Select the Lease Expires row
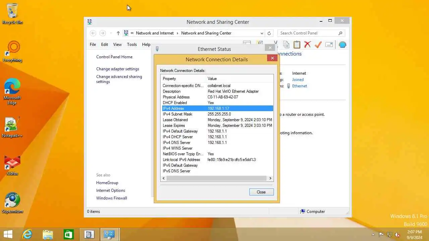429x241 pixels. tap(218, 126)
